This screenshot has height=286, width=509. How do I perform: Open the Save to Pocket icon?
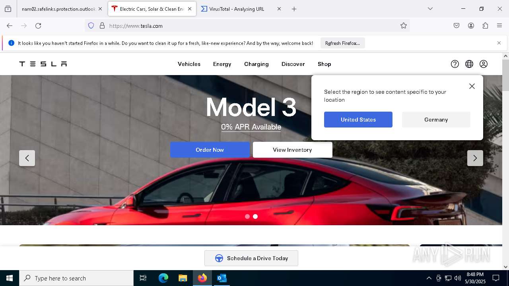point(457,26)
